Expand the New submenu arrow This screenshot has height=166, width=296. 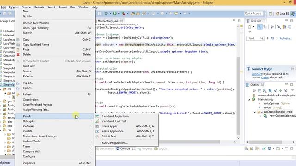click(92, 11)
